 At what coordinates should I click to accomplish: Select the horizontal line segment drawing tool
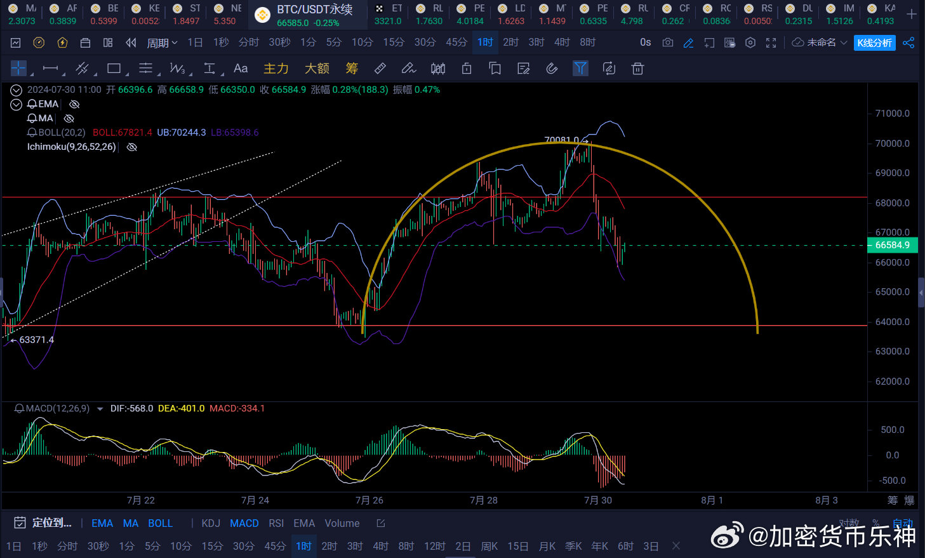50,69
